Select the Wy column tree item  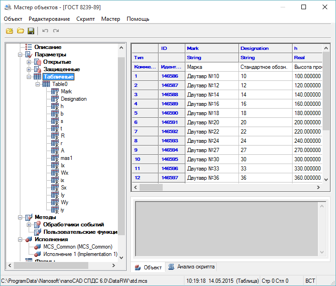coord(65,202)
